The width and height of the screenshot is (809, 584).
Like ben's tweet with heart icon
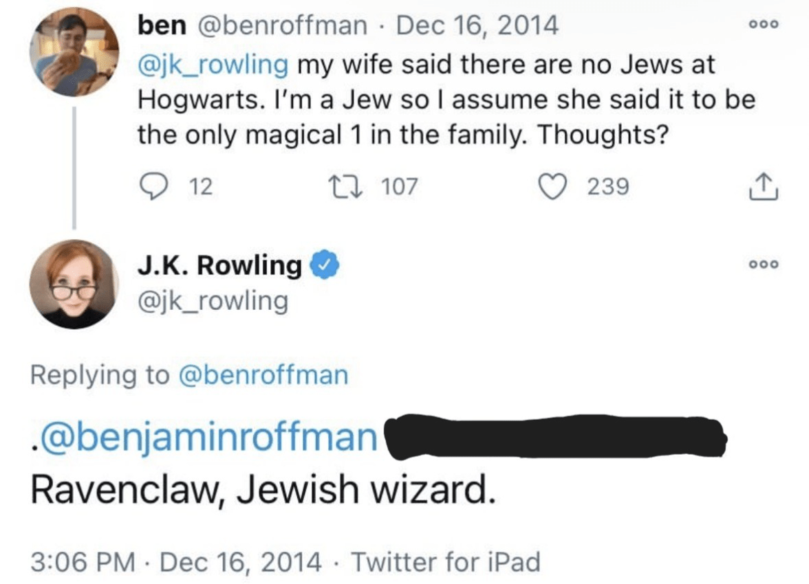pos(552,187)
